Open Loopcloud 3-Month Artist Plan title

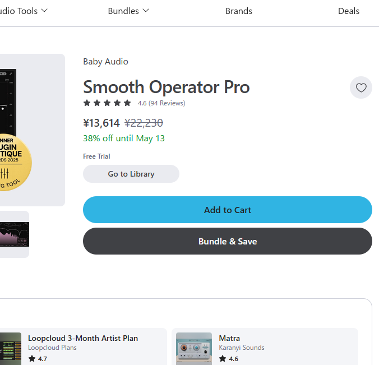83,338
